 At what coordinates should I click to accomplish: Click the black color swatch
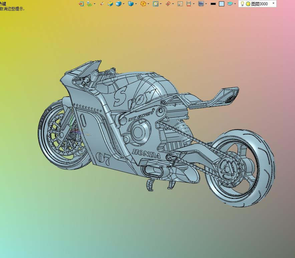point(213,4)
